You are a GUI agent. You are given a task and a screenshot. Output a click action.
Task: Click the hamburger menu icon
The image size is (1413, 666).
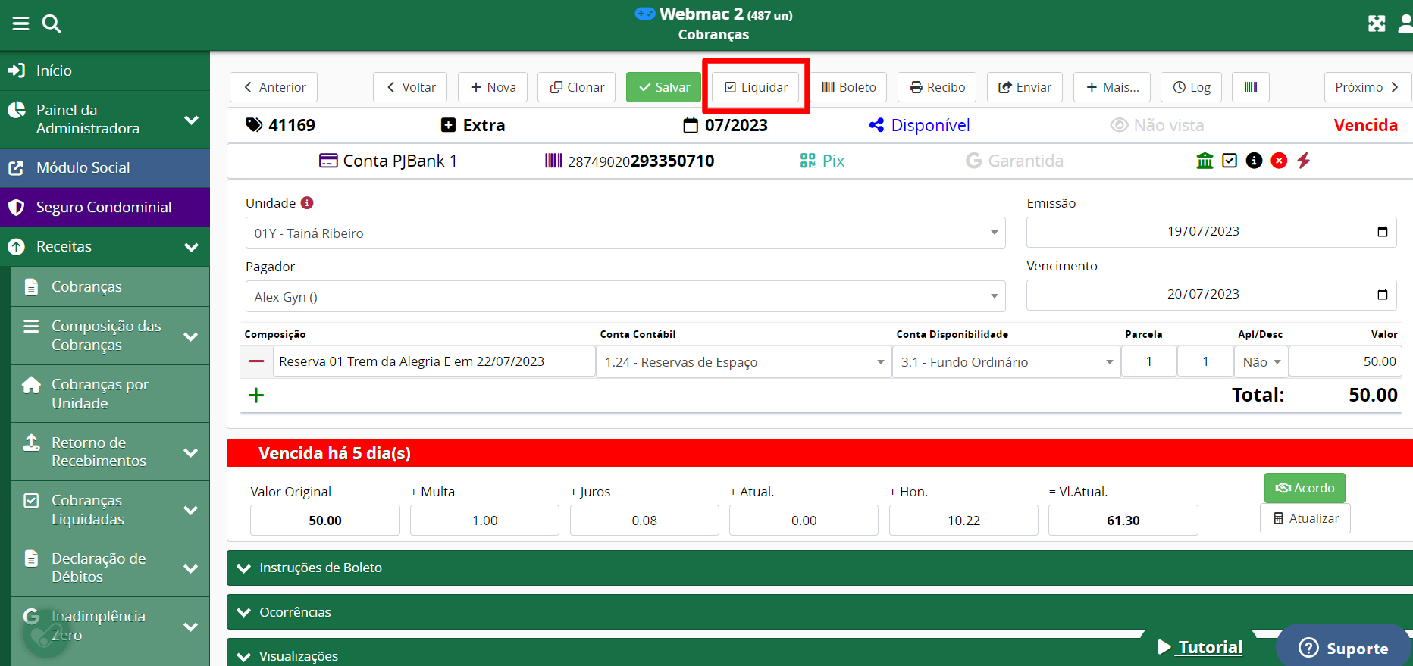(x=20, y=23)
